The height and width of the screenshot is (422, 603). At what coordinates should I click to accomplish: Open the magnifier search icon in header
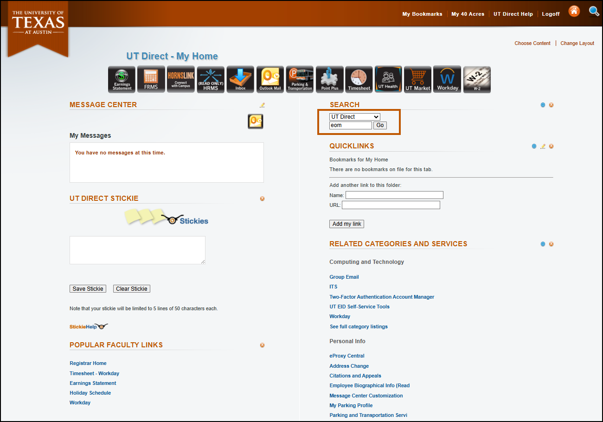point(594,12)
